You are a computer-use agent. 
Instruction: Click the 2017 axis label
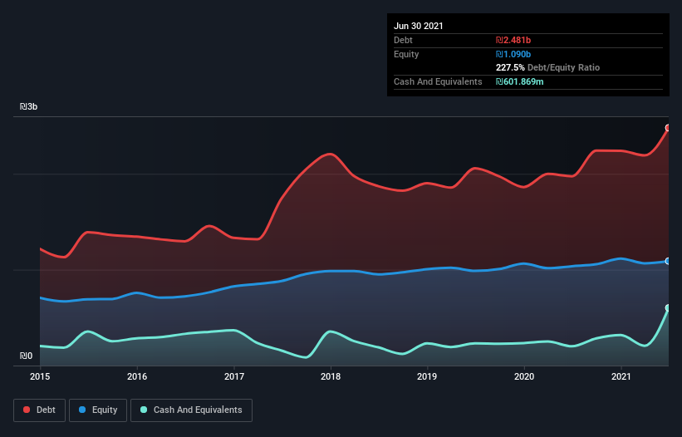pyautogui.click(x=234, y=376)
